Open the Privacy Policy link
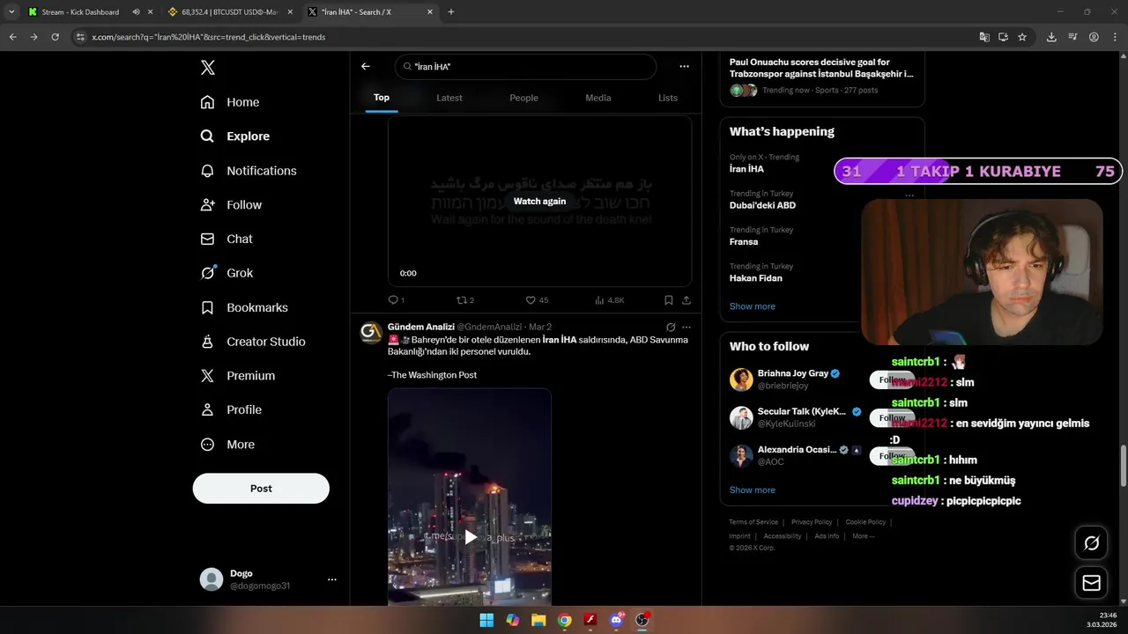 (812, 522)
